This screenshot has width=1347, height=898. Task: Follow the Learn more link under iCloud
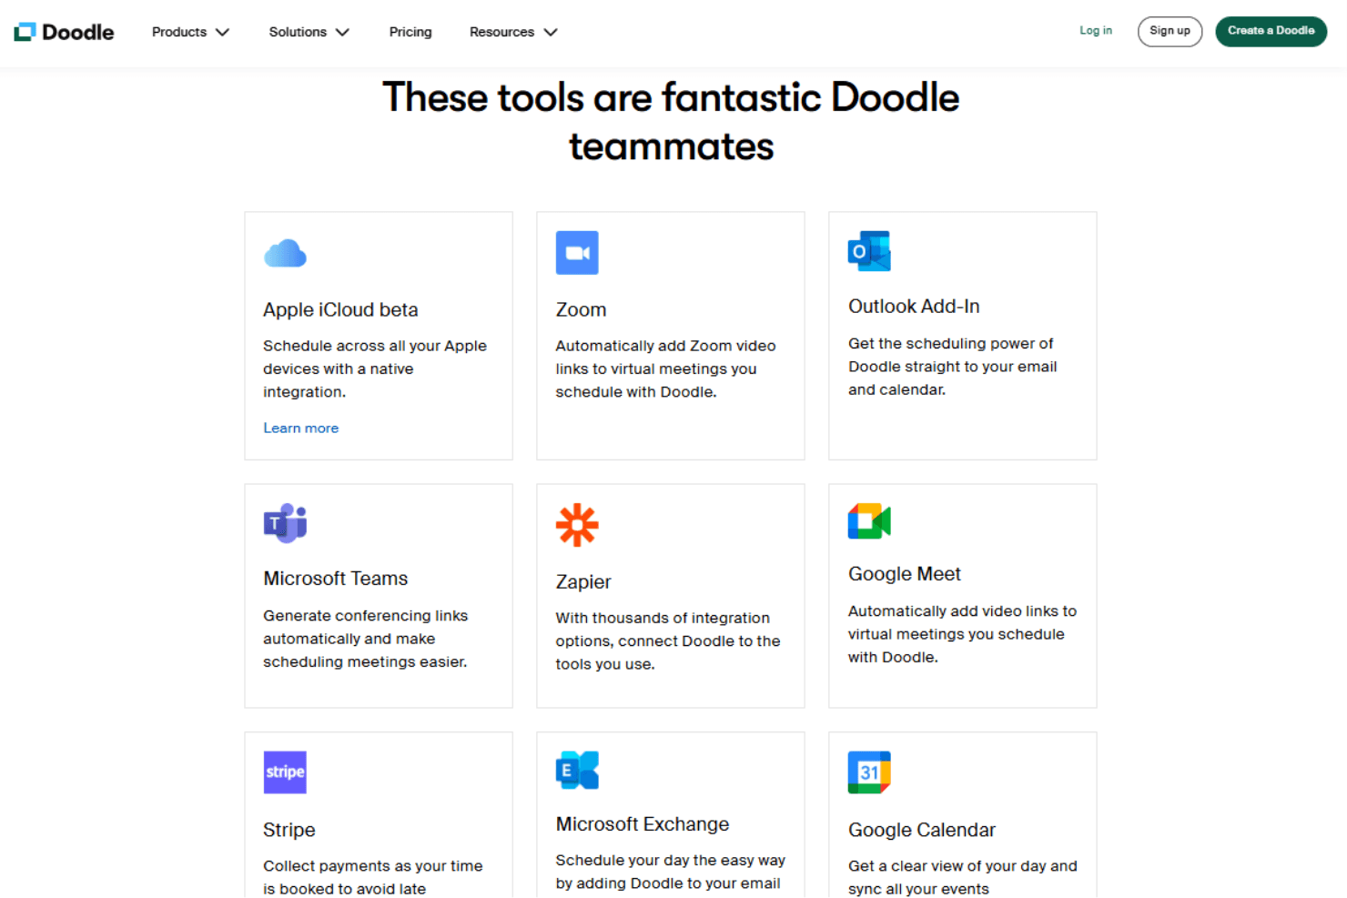pos(301,428)
